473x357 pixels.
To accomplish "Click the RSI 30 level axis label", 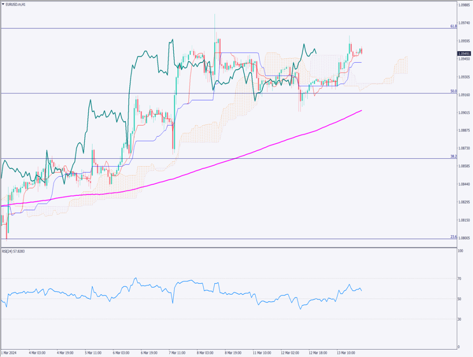I will [x=460, y=319].
